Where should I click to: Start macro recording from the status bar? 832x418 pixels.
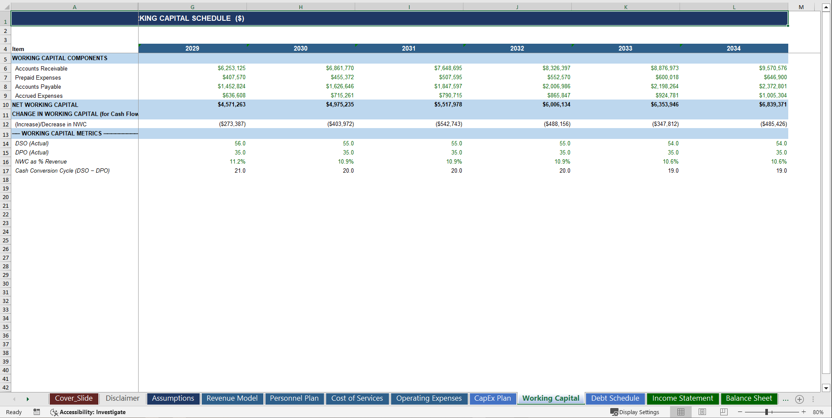point(37,412)
